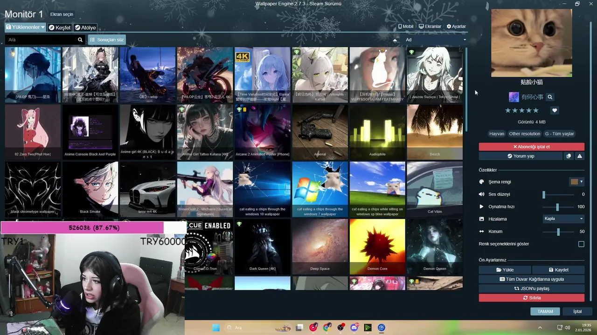Image resolution: width=597 pixels, height=335 pixels.
Task: Click the red Sıfırla button
Action: [531, 298]
